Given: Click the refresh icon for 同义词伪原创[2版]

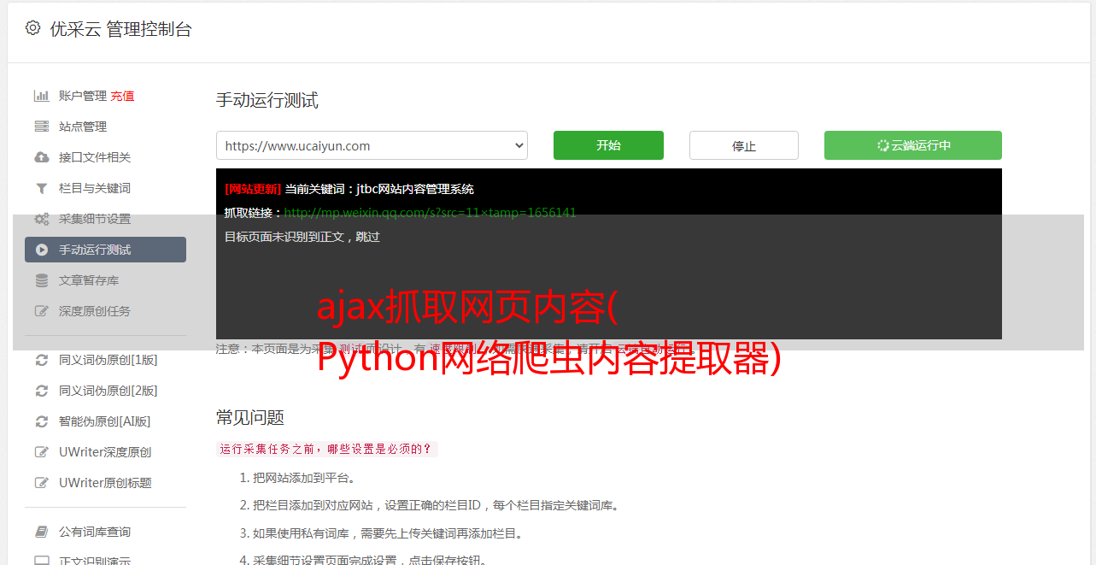Looking at the screenshot, I should point(41,391).
